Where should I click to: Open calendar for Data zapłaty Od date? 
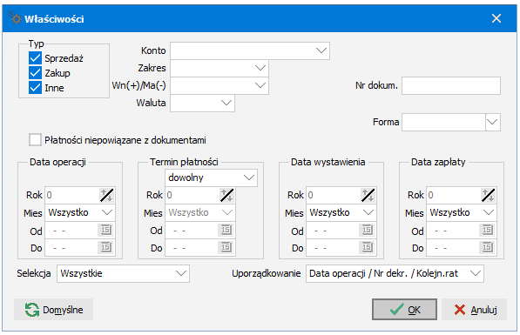coord(488,230)
